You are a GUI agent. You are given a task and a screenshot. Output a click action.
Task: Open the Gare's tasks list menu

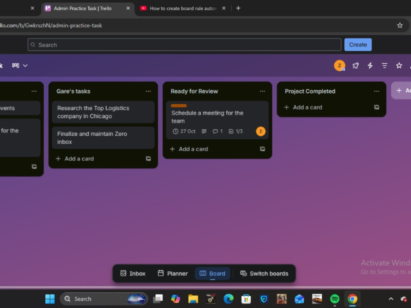[x=148, y=91]
